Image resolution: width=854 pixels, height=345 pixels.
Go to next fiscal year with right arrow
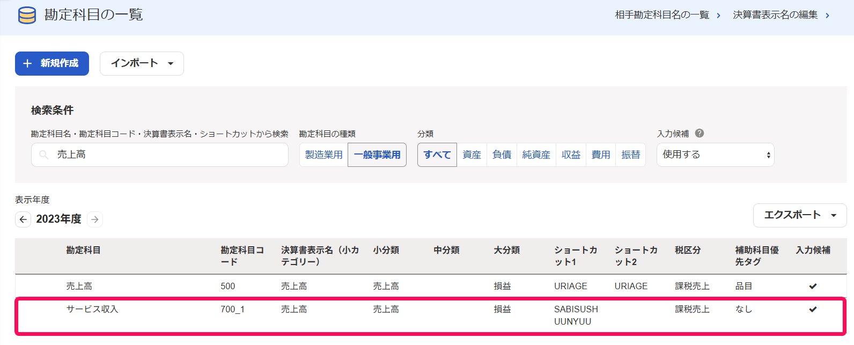pyautogui.click(x=95, y=219)
